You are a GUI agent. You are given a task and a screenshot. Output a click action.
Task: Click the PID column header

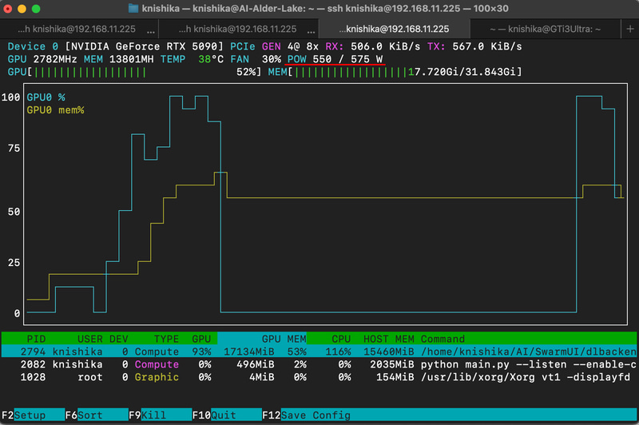36,339
